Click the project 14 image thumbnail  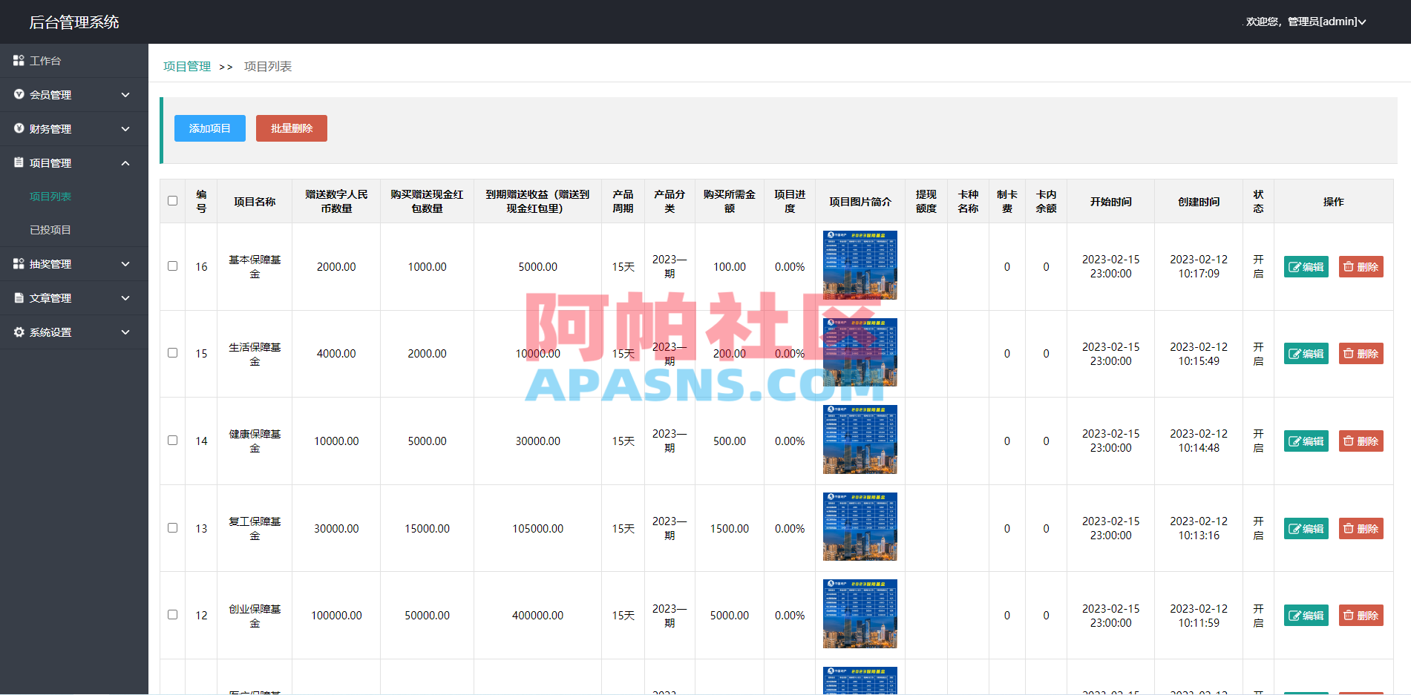859,440
